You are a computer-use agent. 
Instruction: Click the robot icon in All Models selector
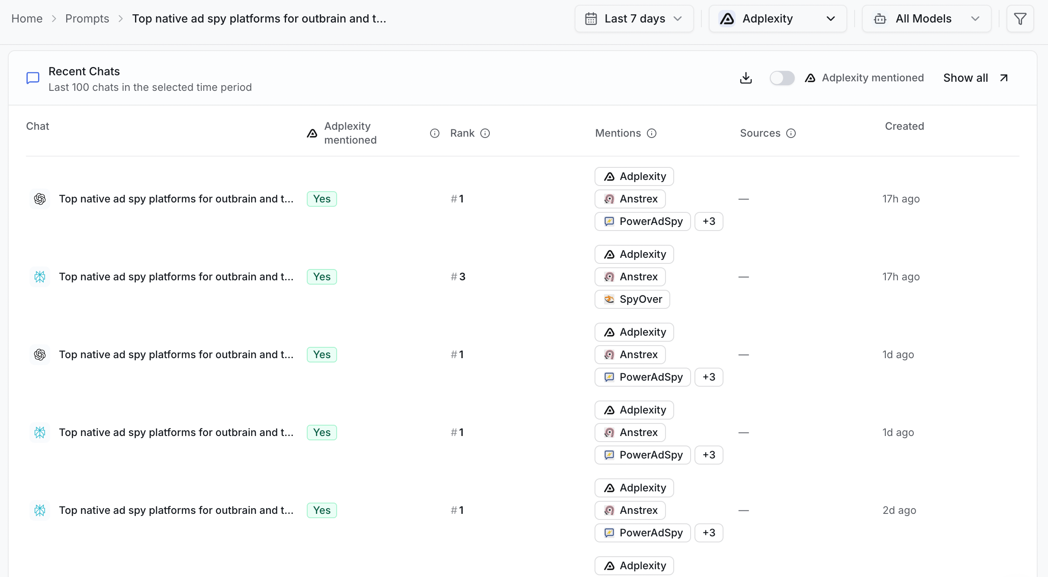click(880, 19)
